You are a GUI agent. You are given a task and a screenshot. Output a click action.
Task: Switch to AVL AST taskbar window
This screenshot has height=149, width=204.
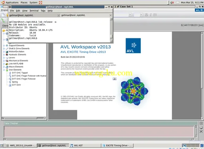(85, 145)
